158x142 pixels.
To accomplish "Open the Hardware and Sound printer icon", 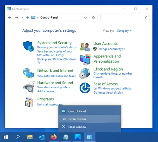I will (29, 87).
